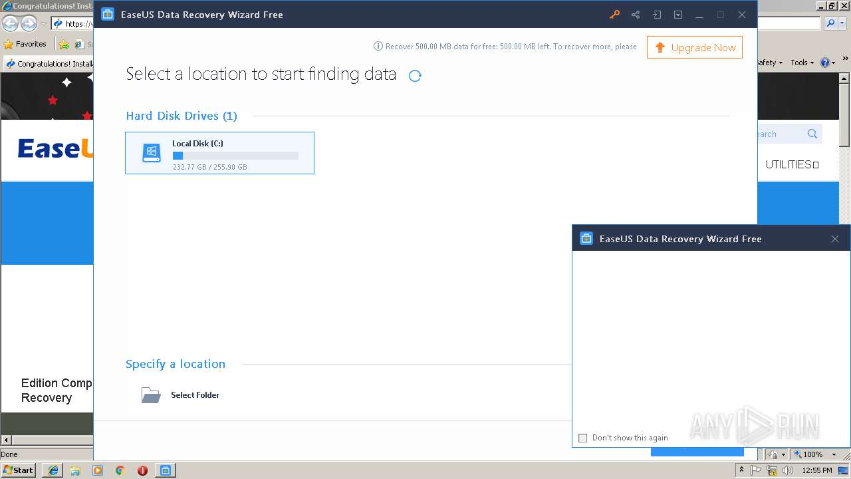Expand the IE command bar chevron
Screen dimensions: 851x479
coord(844,59)
